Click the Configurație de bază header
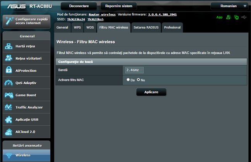This screenshot has width=251, height=162. click(x=151, y=62)
